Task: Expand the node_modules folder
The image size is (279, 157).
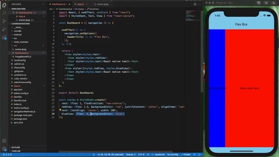Action: [x=21, y=42]
